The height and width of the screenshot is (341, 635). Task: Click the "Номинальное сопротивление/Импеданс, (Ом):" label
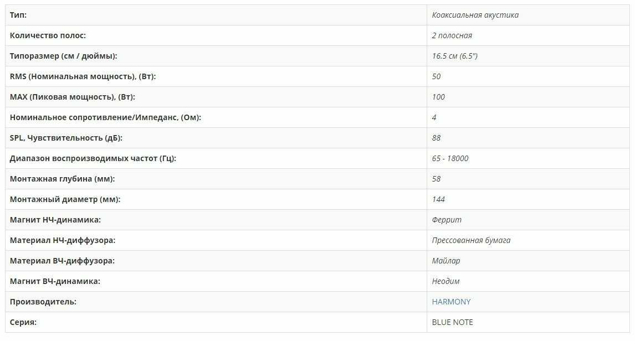(x=105, y=117)
